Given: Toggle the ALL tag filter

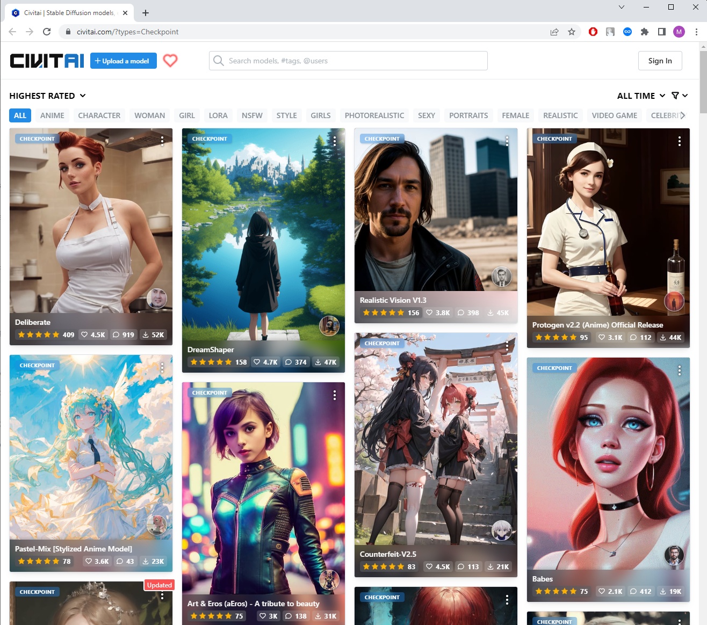Looking at the screenshot, I should click(20, 115).
